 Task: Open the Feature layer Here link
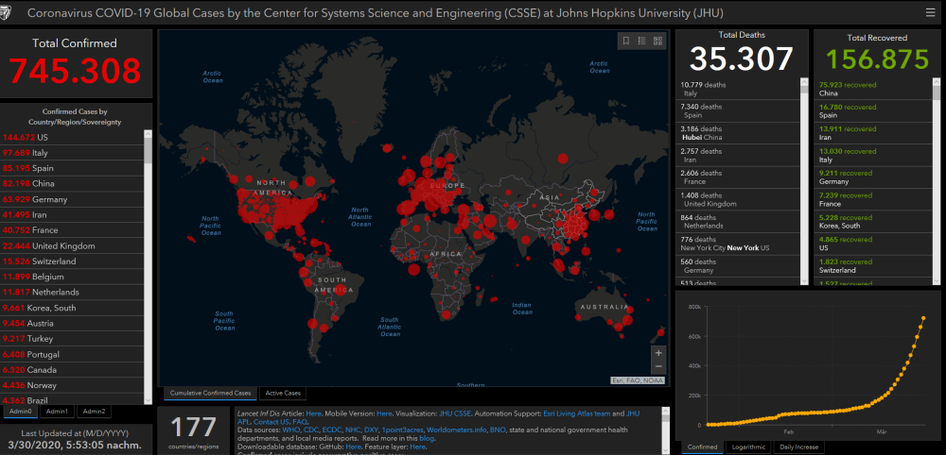(x=417, y=447)
